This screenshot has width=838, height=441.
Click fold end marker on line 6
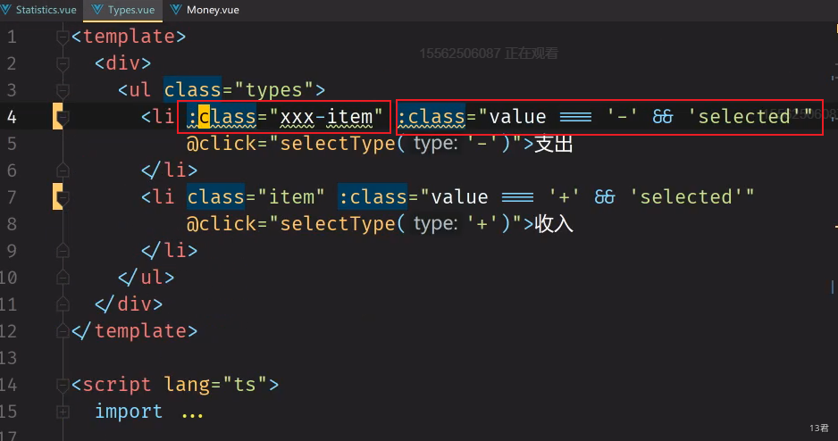pos(63,171)
